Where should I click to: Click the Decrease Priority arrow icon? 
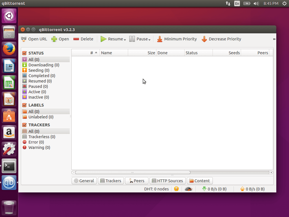(204, 39)
